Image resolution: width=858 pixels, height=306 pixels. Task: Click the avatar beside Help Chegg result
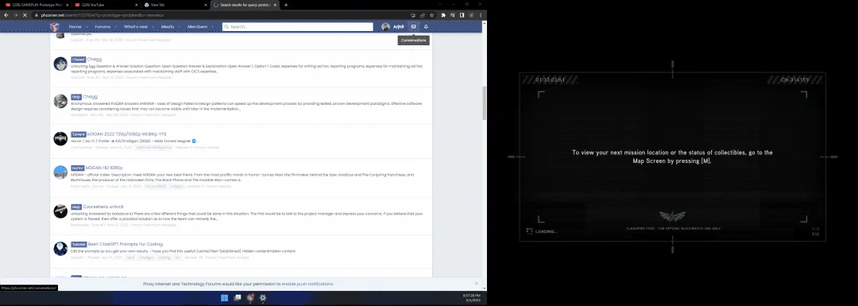click(x=60, y=101)
